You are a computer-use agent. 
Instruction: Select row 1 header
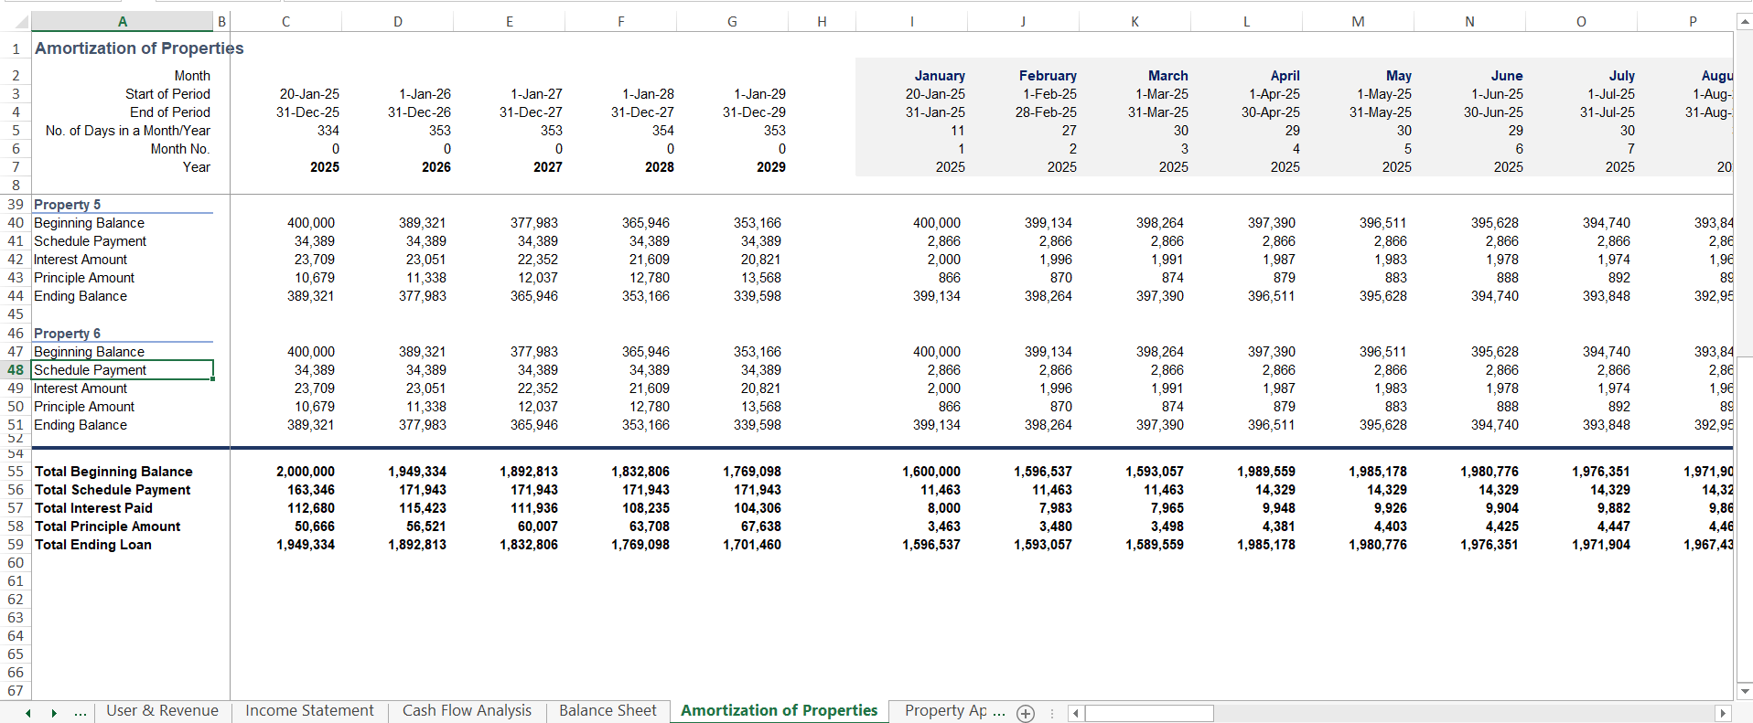pos(16,48)
